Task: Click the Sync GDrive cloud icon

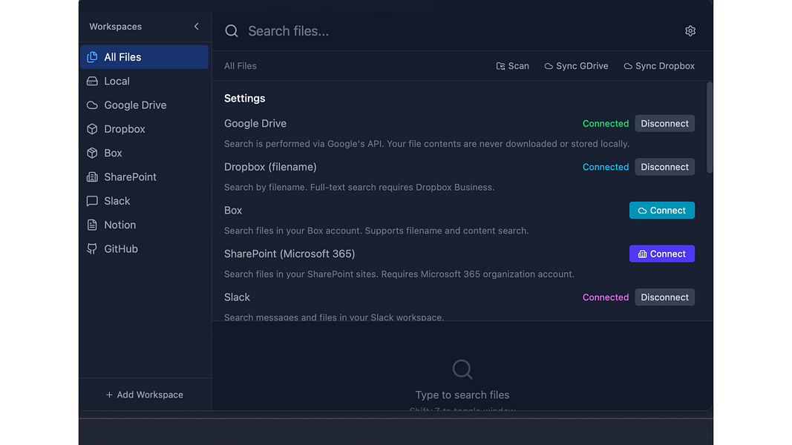Action: coord(548,65)
